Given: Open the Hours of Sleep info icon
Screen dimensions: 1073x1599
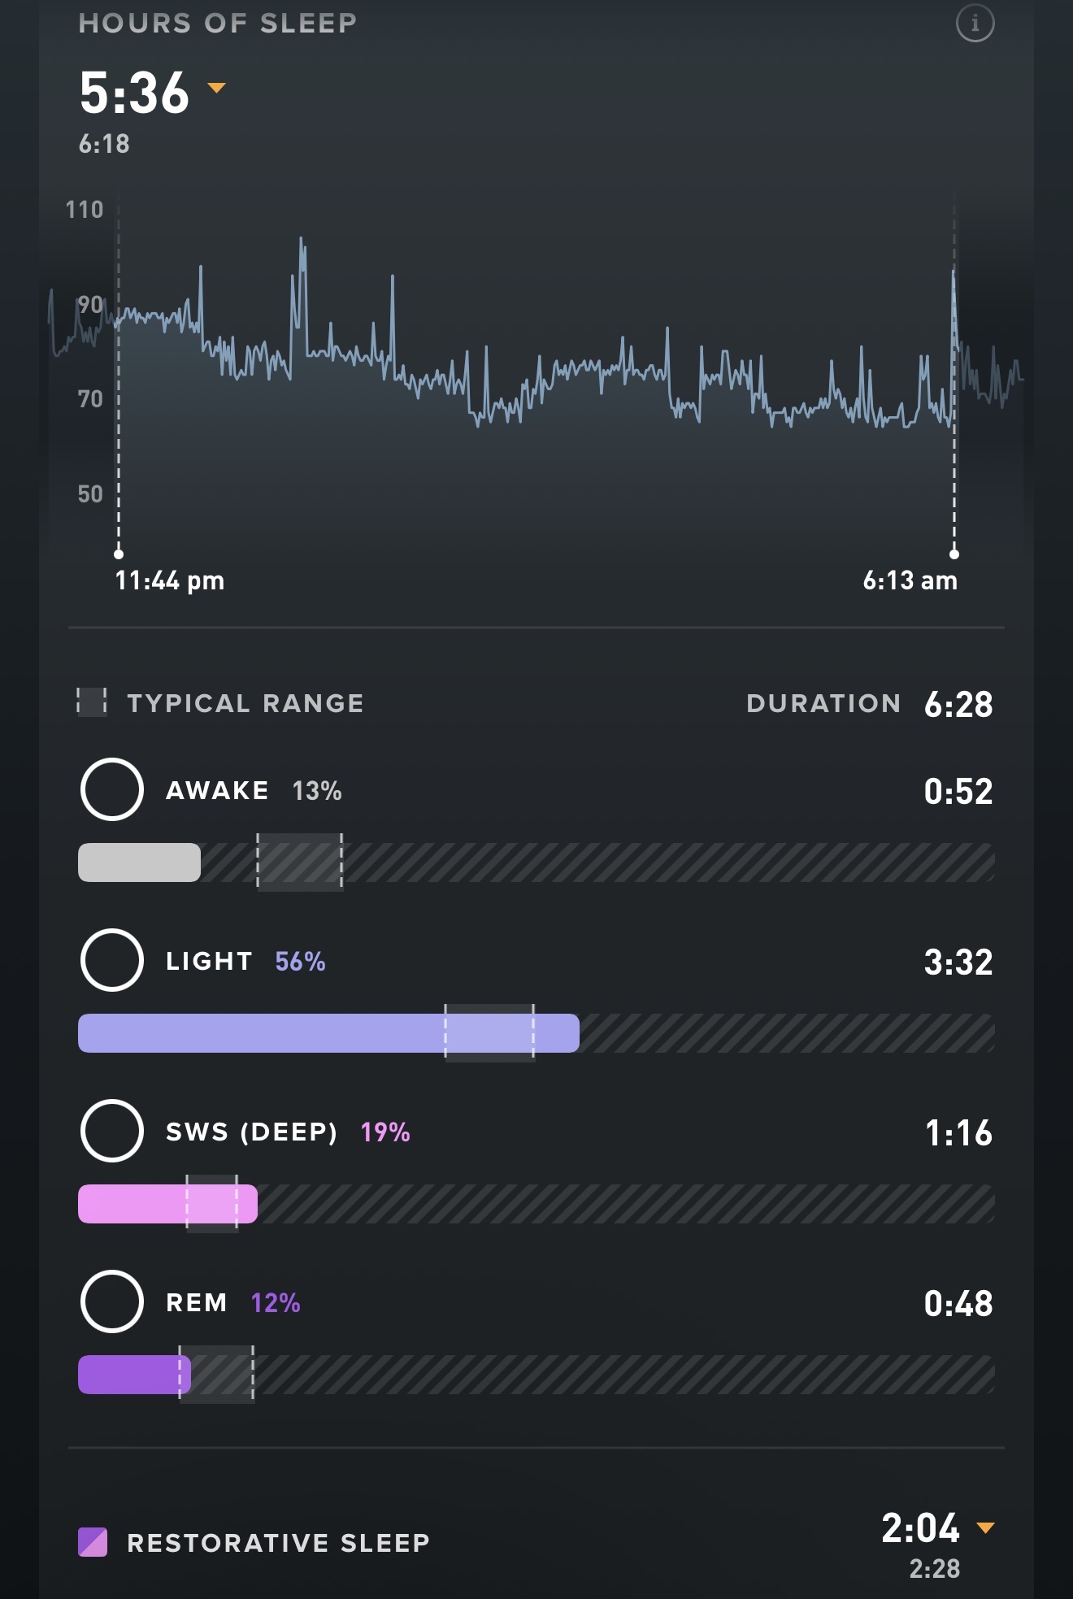Looking at the screenshot, I should 975,23.
